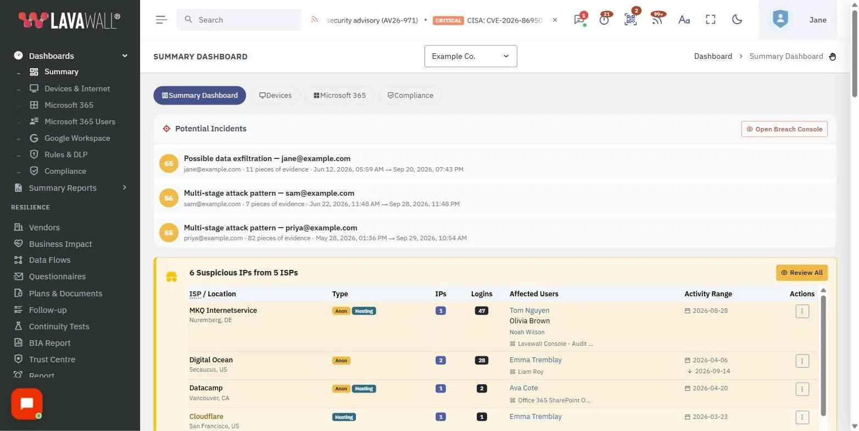Switch to the Compliance tab
The height and width of the screenshot is (431, 859).
(x=410, y=95)
